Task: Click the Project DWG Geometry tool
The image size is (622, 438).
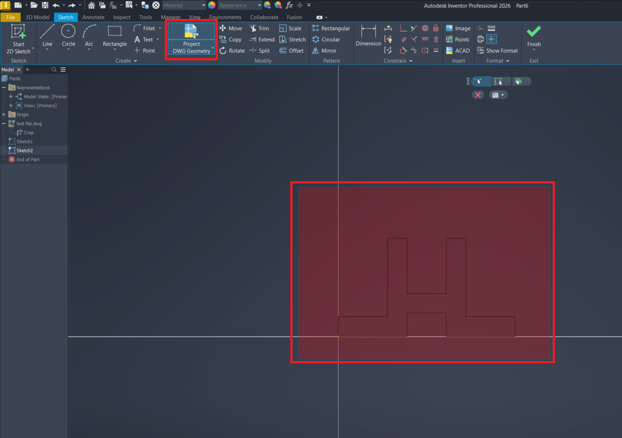Action: coord(191,39)
